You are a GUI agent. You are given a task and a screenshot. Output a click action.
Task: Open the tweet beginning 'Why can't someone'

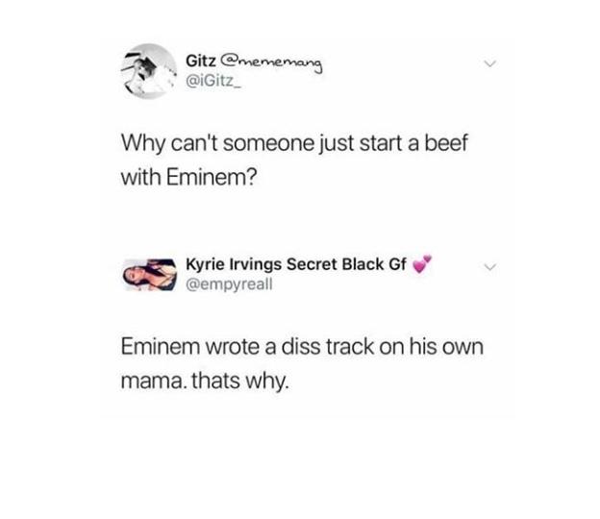294,160
